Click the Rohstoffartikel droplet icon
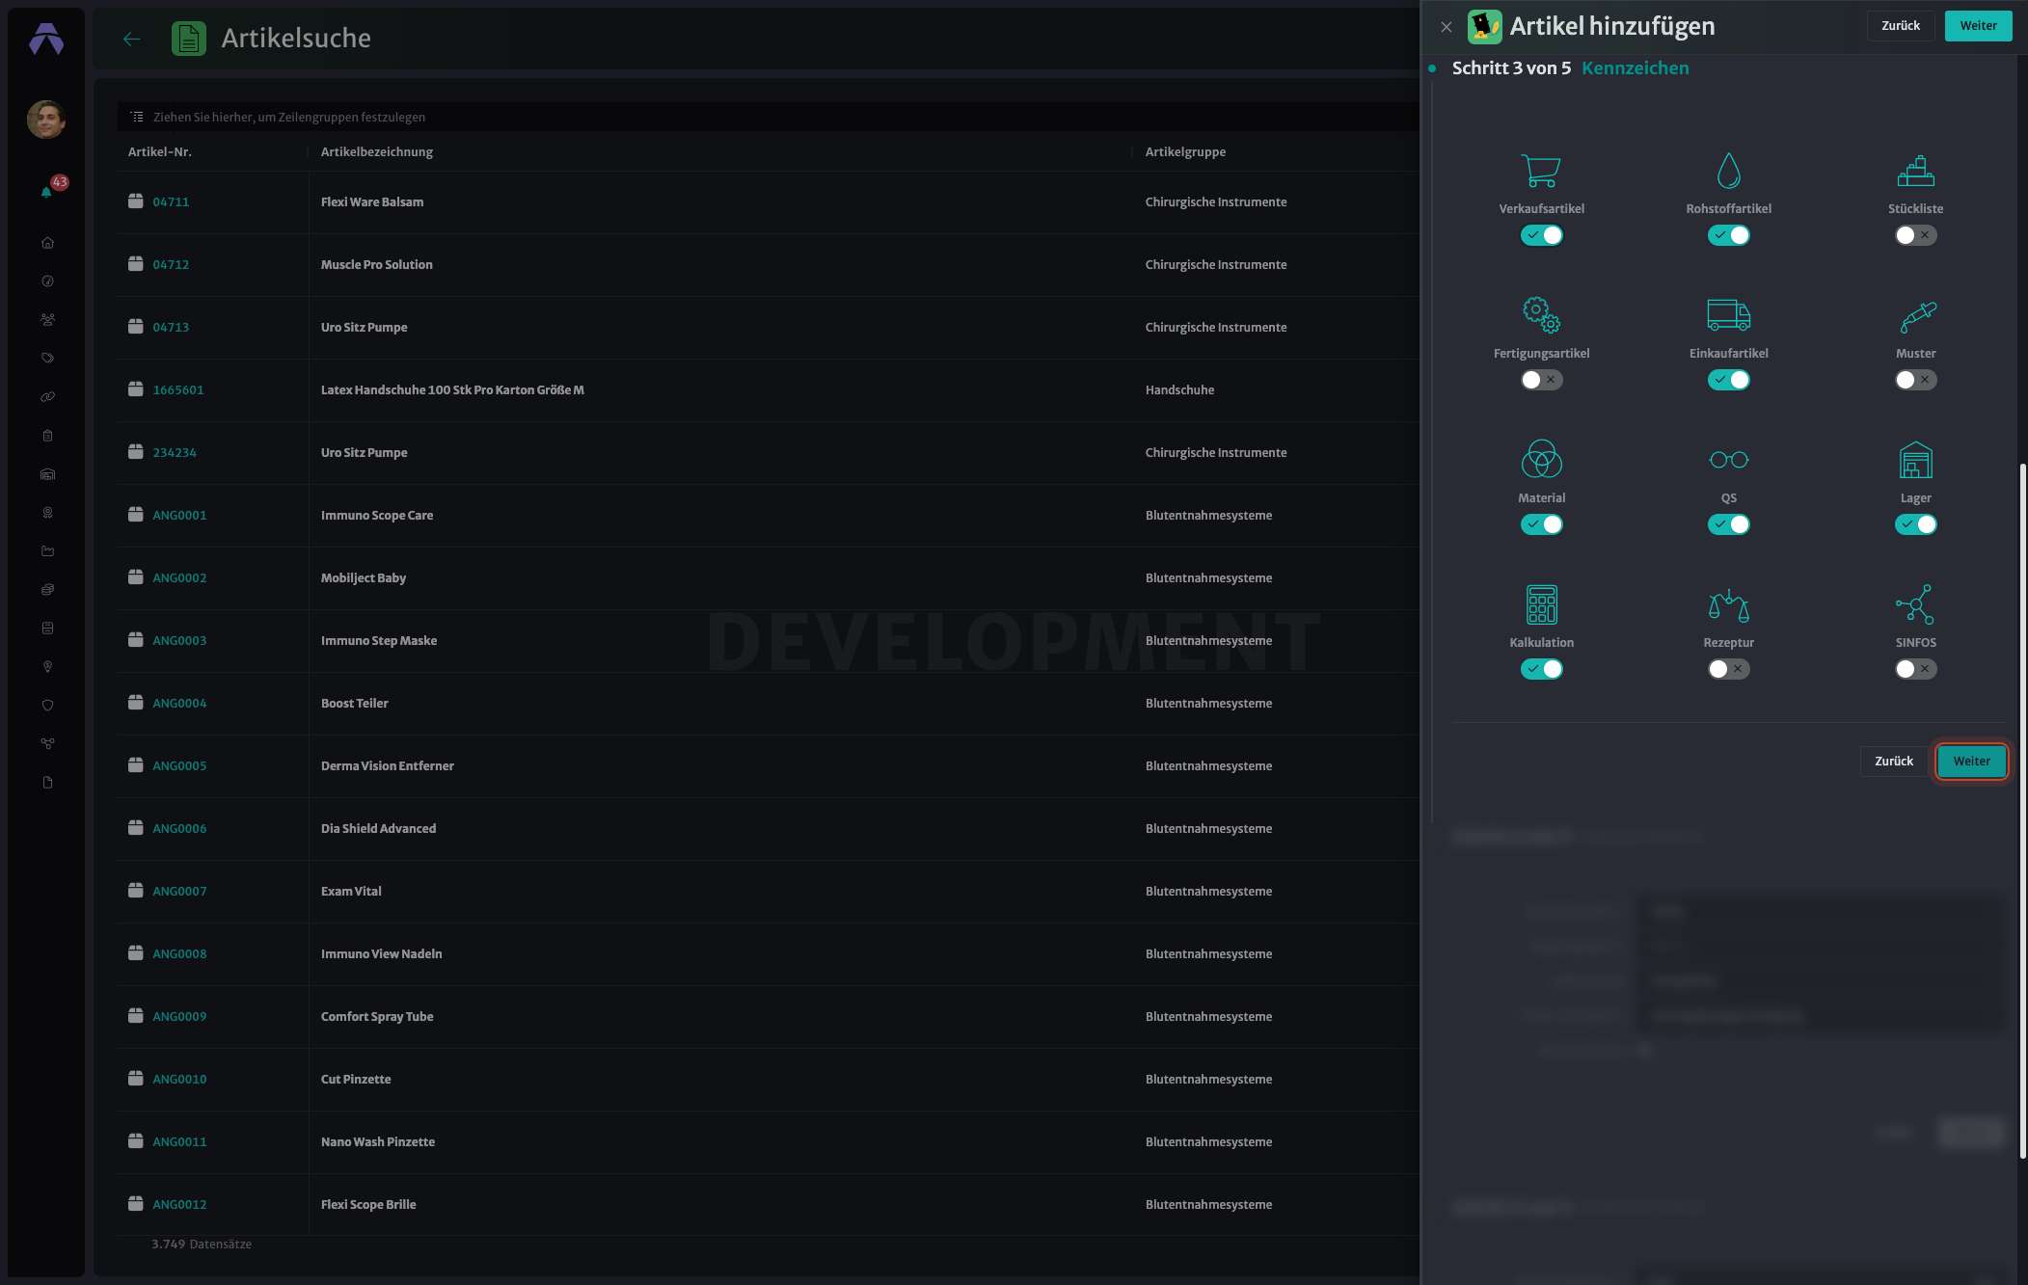This screenshot has height=1285, width=2028. pyautogui.click(x=1728, y=172)
